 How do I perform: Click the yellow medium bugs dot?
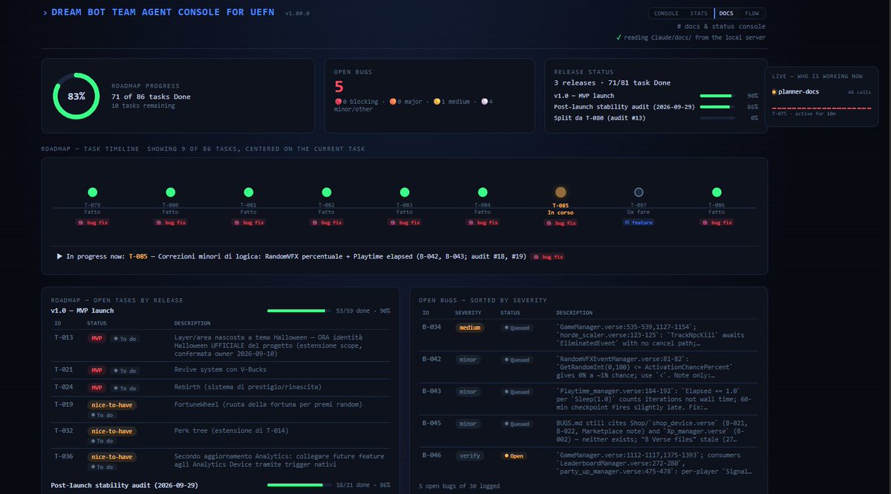[437, 101]
